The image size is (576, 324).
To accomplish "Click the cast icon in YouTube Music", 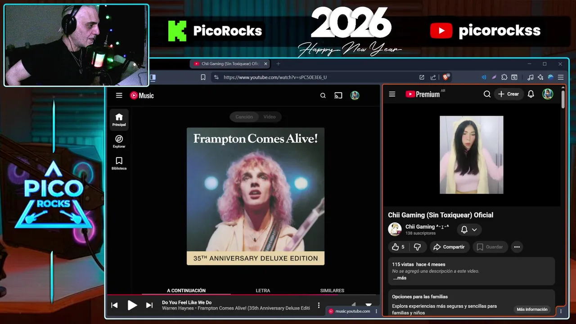I will coord(338,95).
